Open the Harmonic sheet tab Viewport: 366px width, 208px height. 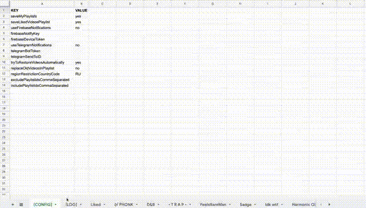pyautogui.click(x=304, y=205)
